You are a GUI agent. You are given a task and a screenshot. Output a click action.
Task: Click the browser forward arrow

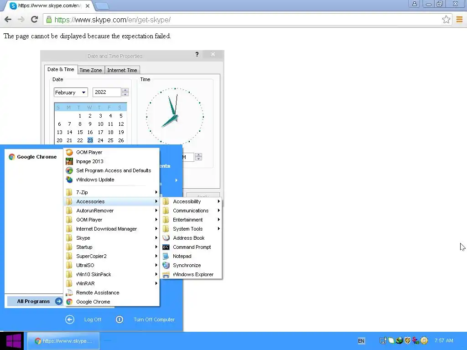point(21,20)
